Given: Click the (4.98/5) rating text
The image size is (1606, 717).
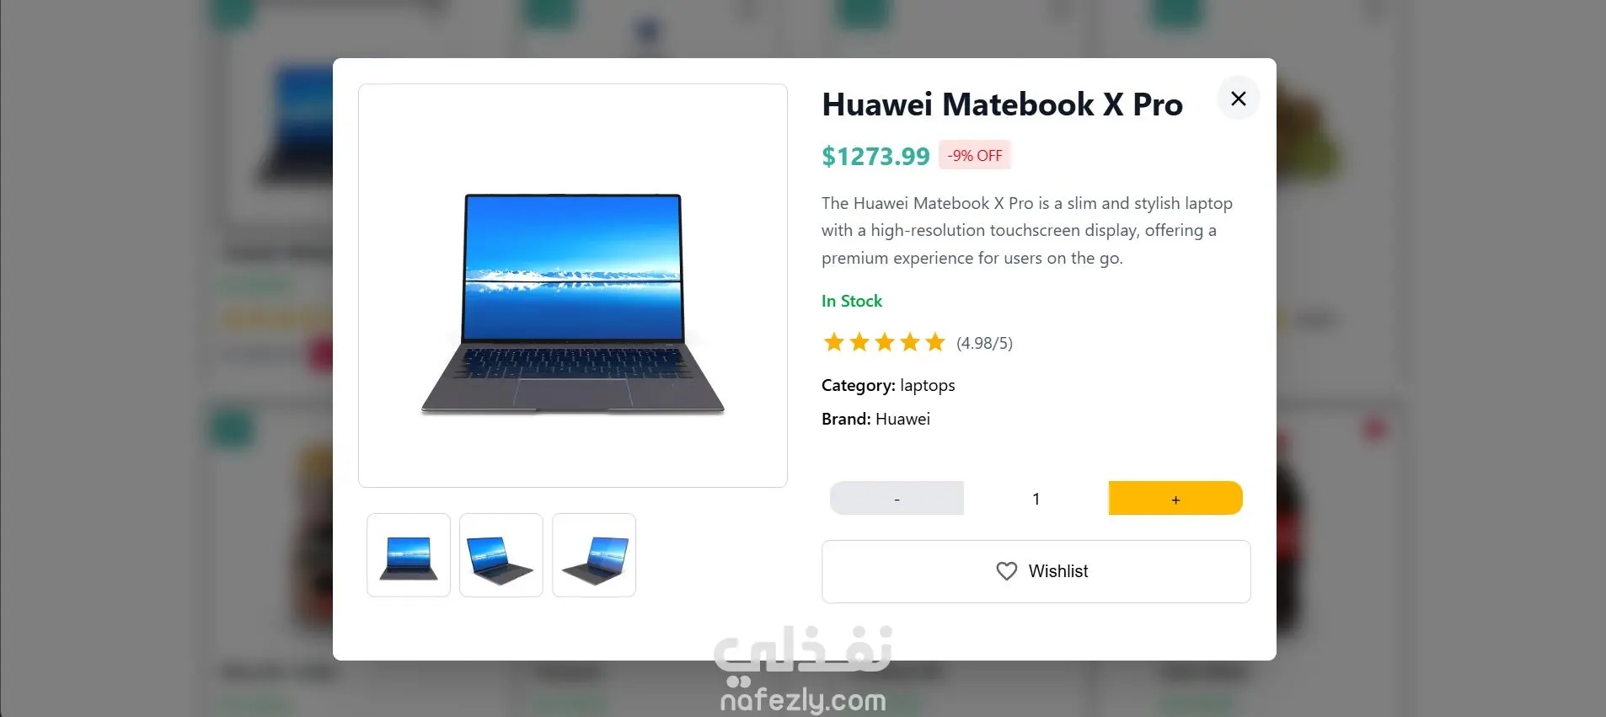Looking at the screenshot, I should coord(984,343).
